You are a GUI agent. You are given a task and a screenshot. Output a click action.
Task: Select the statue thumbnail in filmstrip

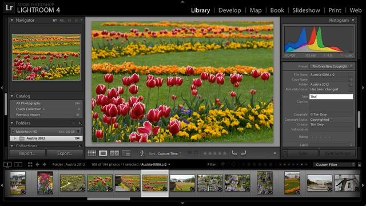[x=347, y=183]
